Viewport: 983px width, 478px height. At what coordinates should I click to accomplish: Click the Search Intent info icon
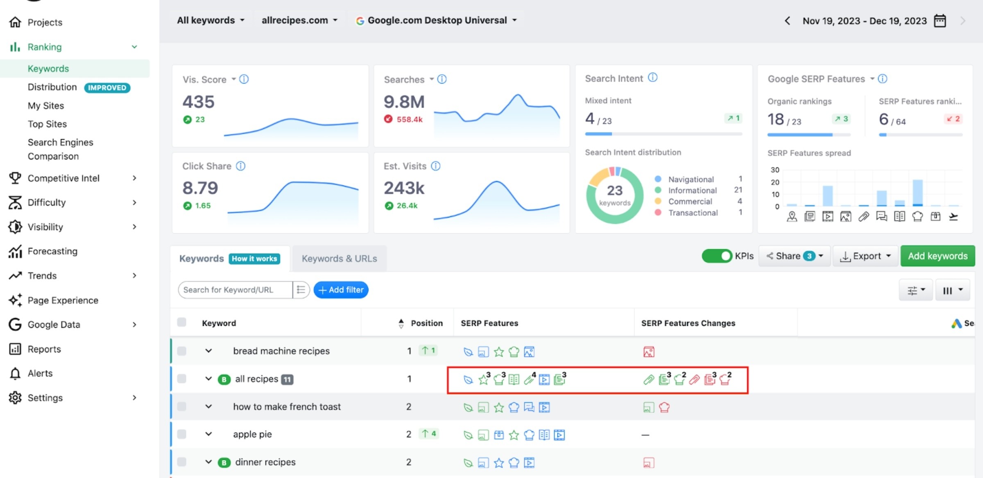coord(652,77)
